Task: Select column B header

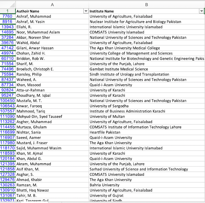Action: pyautogui.click(x=147, y=5)
